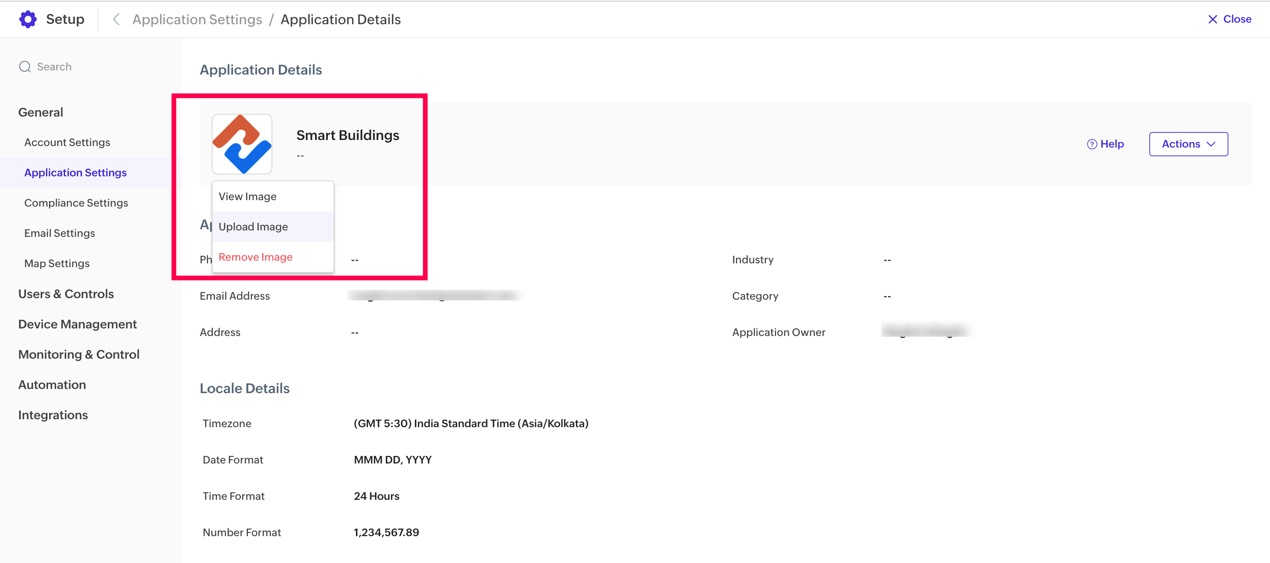Click the Help question mark icon
The width and height of the screenshot is (1270, 563).
point(1091,144)
